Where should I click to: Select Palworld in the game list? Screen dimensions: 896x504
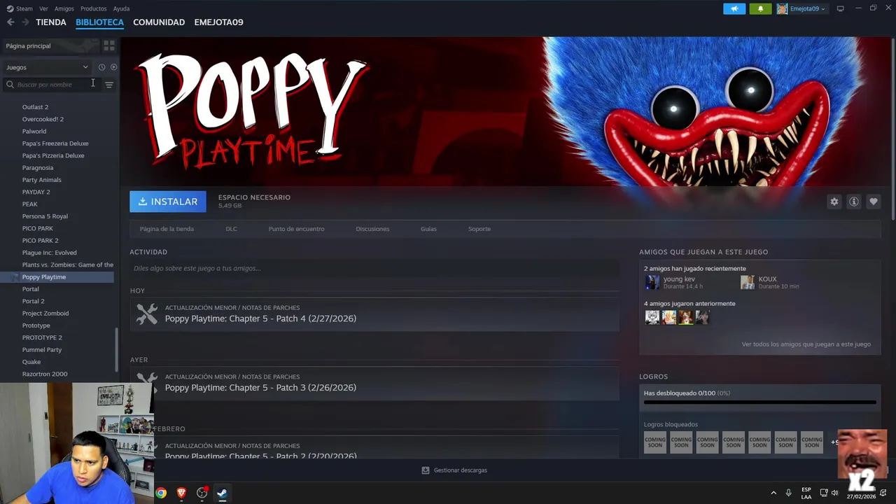34,132
